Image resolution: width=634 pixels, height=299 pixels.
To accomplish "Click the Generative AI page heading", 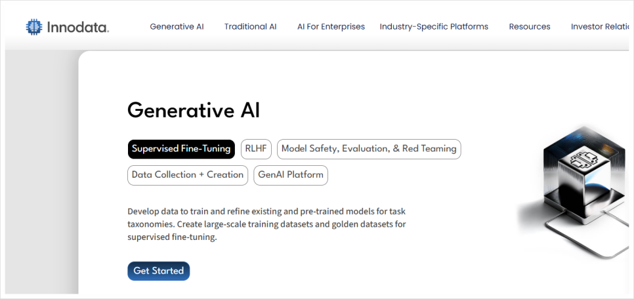I will pyautogui.click(x=194, y=110).
